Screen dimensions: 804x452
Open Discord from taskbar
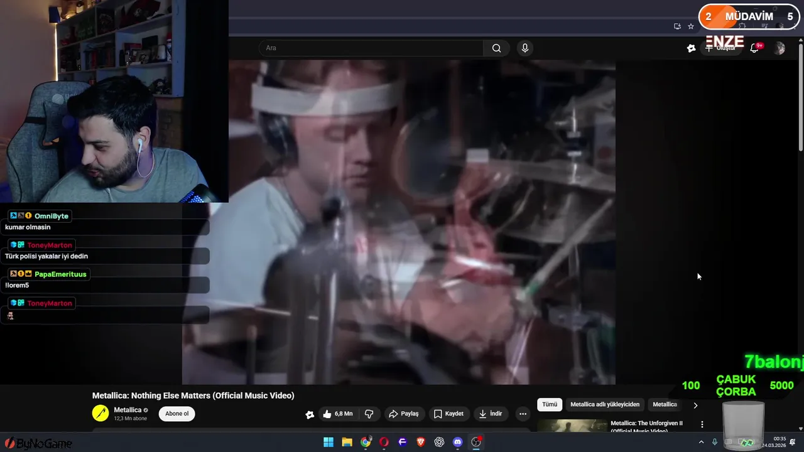pyautogui.click(x=457, y=442)
